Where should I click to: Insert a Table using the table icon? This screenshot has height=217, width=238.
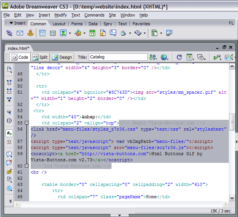(x=42, y=33)
